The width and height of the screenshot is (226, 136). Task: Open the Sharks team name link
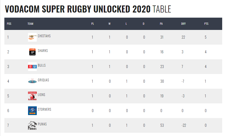[x=43, y=51]
